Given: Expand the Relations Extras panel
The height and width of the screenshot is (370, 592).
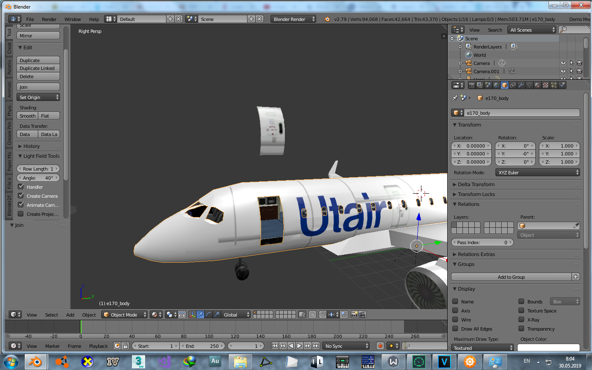Looking at the screenshot, I should tap(476, 254).
